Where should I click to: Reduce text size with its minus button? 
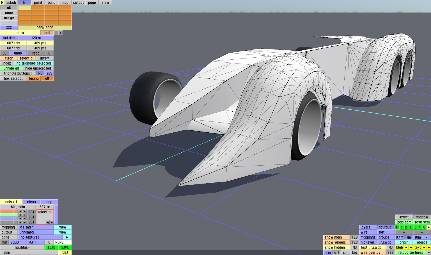point(424,247)
